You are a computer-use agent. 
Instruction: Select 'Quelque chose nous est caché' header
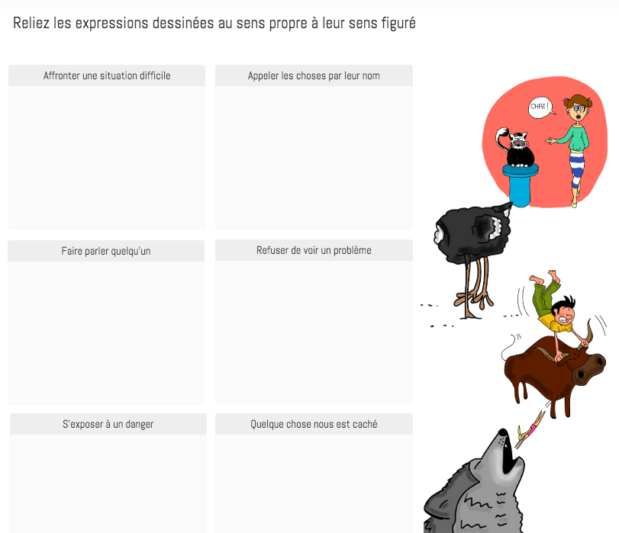pos(314,424)
